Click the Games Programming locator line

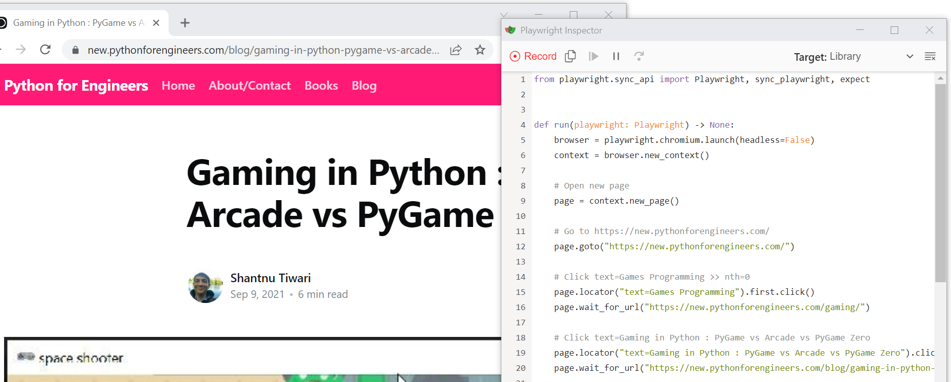click(684, 292)
